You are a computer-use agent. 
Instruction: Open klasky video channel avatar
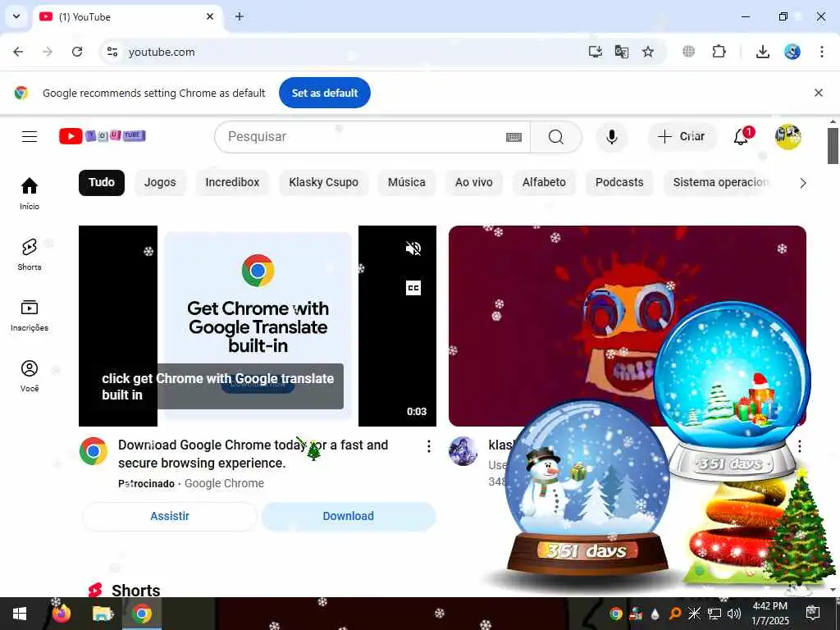pos(463,450)
